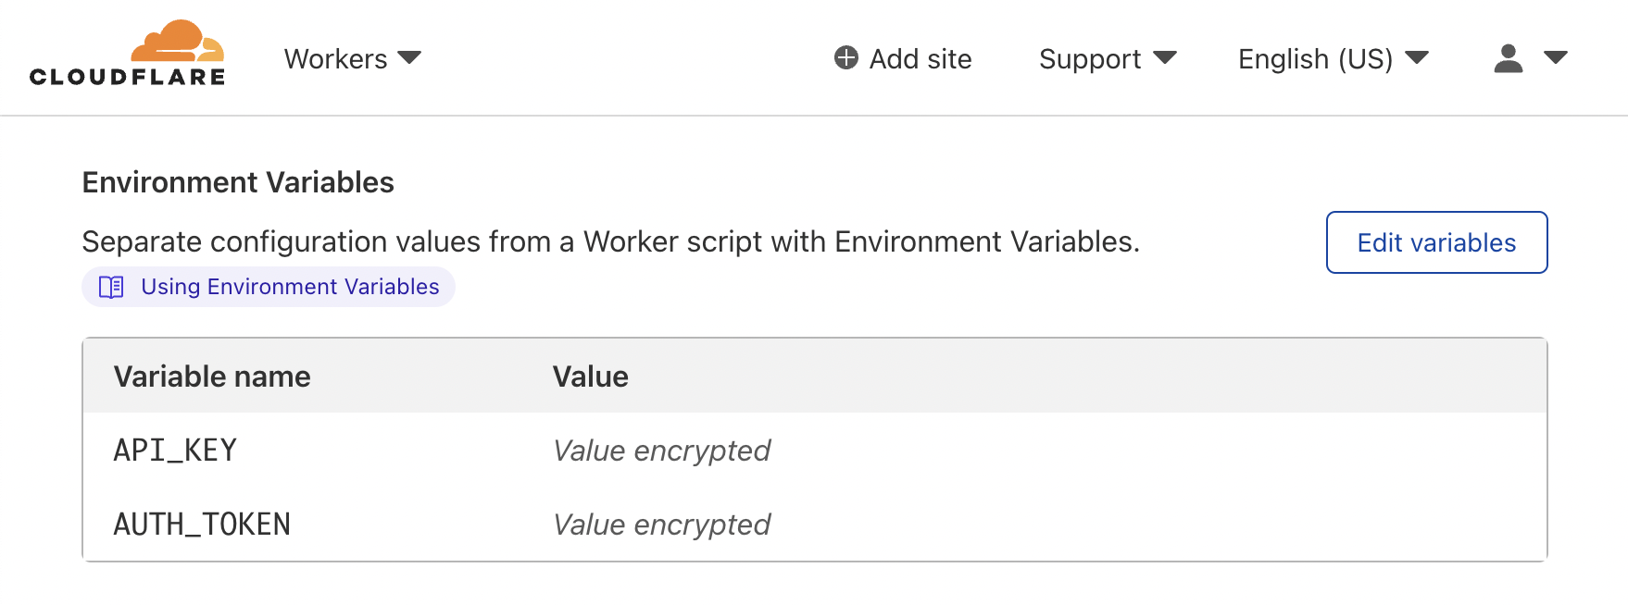Click the encrypted value of API_KEY
This screenshot has height=605, width=1628.
click(661, 451)
